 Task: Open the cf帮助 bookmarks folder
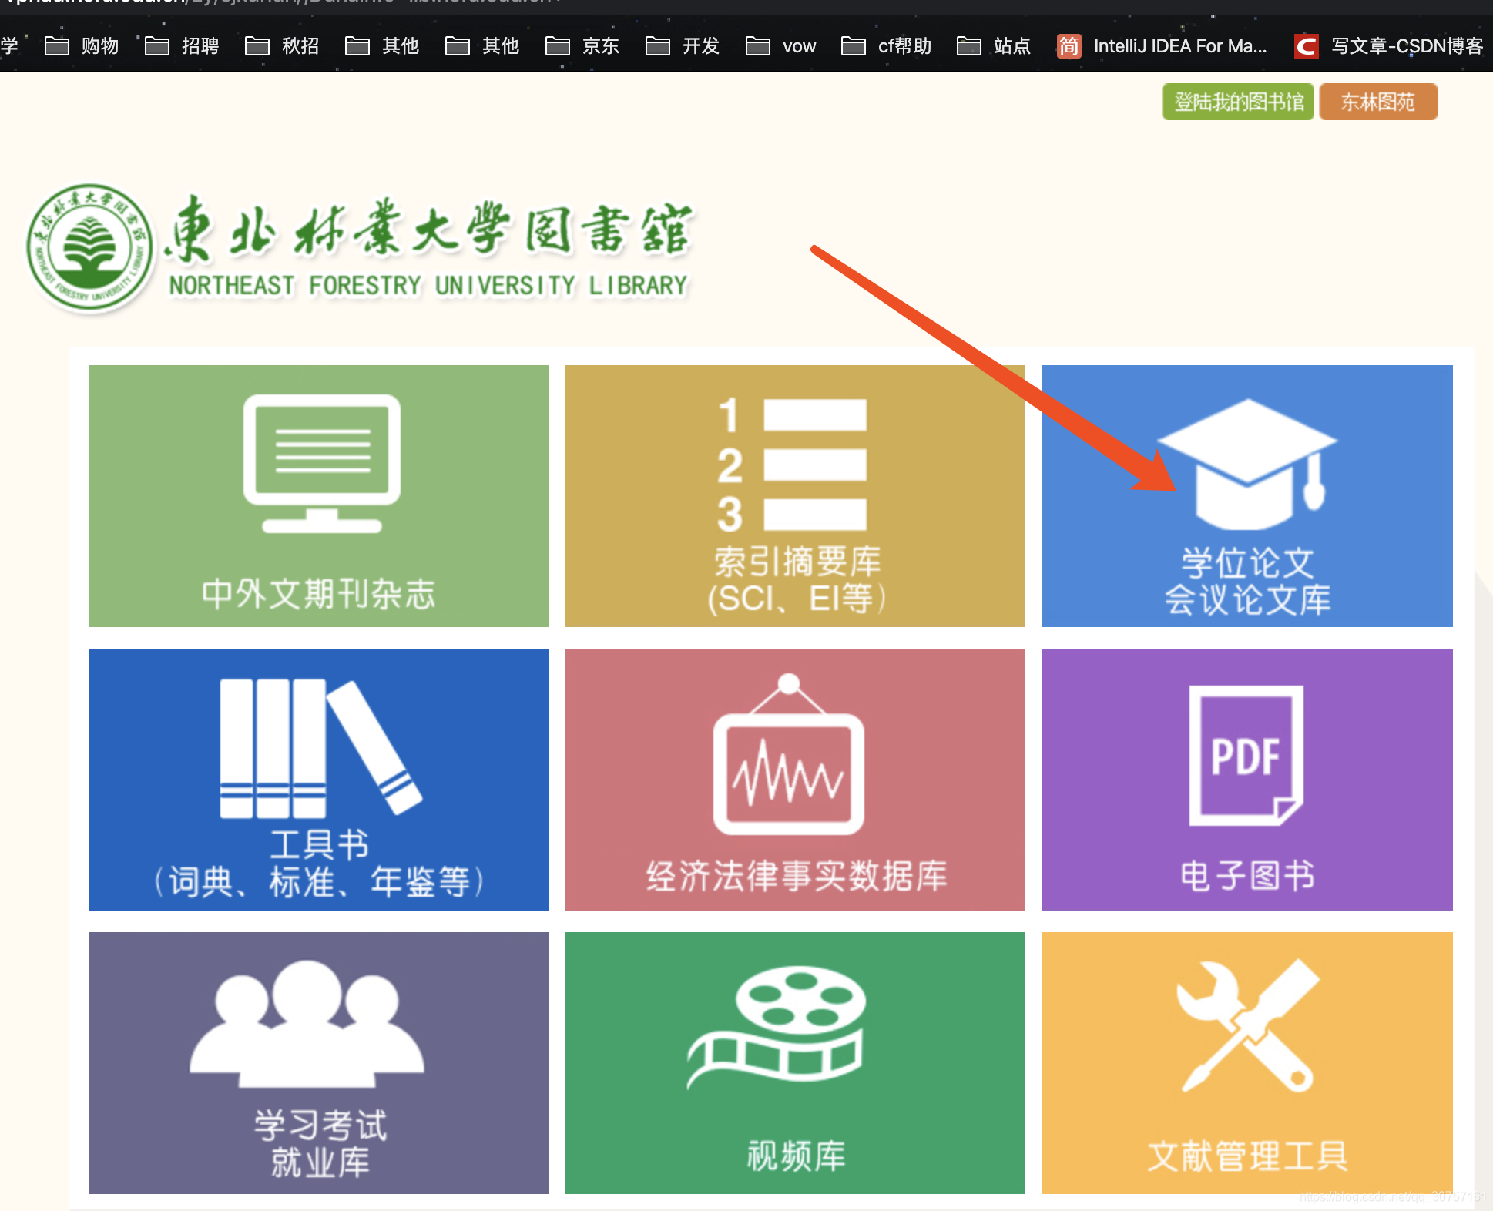(x=887, y=46)
